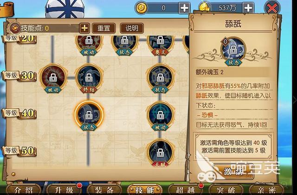Open the 说明 explanation button
The height and width of the screenshot is (195, 297).
tap(132, 28)
